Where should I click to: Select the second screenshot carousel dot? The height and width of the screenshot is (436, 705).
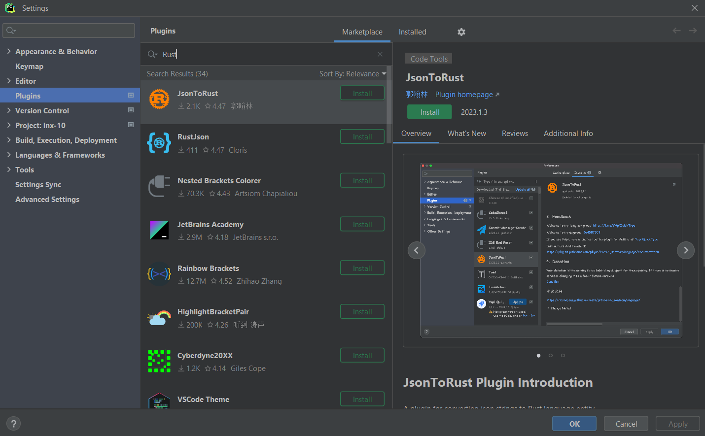tap(551, 356)
